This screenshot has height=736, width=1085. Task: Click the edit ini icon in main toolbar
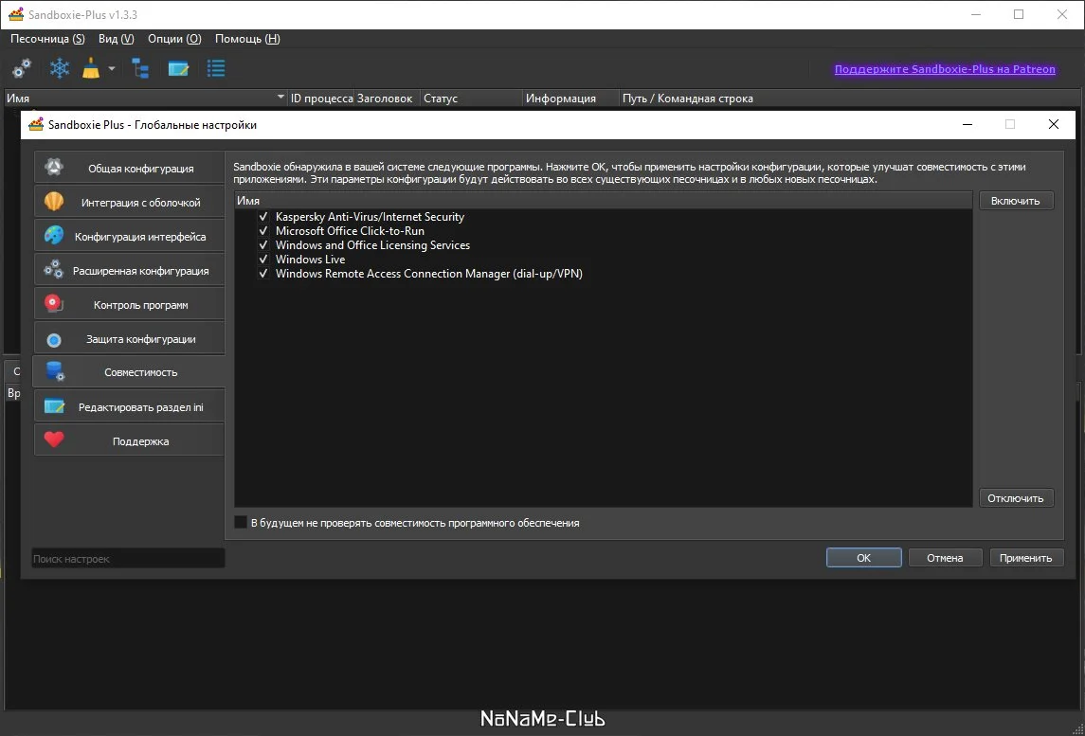178,68
